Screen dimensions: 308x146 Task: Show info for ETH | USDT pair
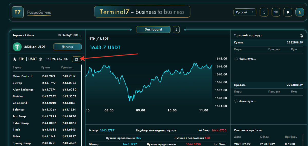pos(40,59)
